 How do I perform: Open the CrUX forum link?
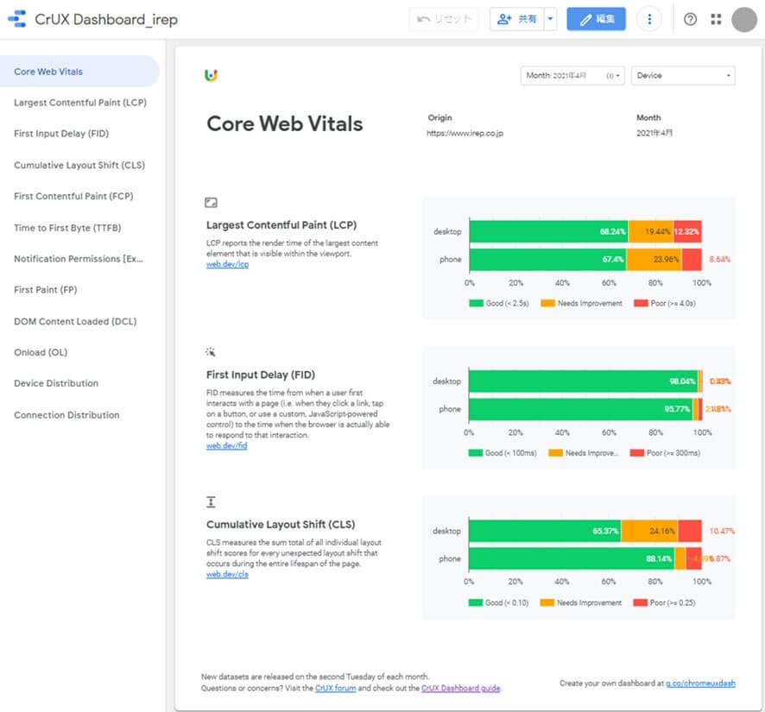pyautogui.click(x=335, y=689)
